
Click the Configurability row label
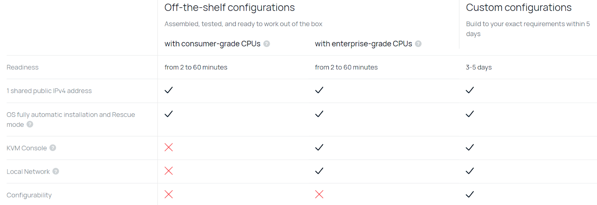pyautogui.click(x=29, y=195)
